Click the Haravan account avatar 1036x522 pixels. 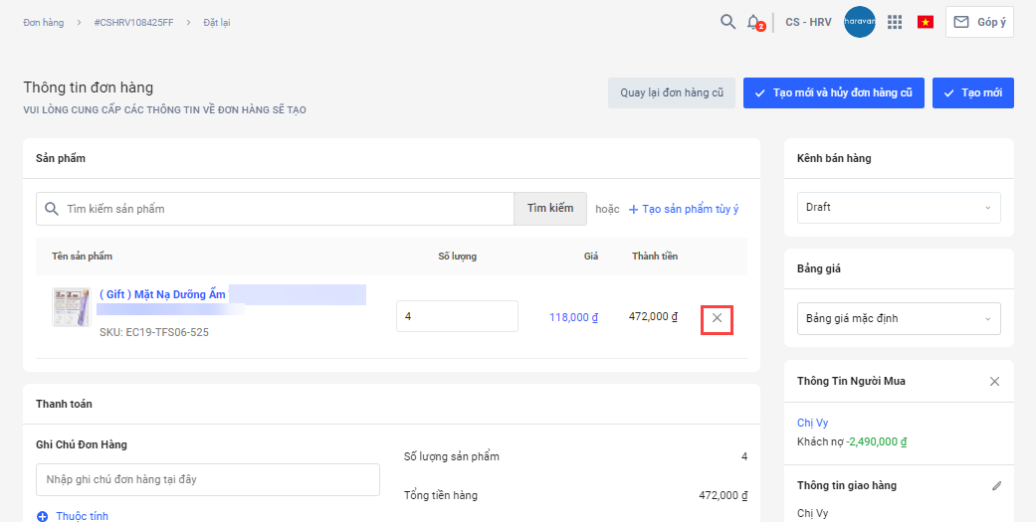click(x=859, y=22)
